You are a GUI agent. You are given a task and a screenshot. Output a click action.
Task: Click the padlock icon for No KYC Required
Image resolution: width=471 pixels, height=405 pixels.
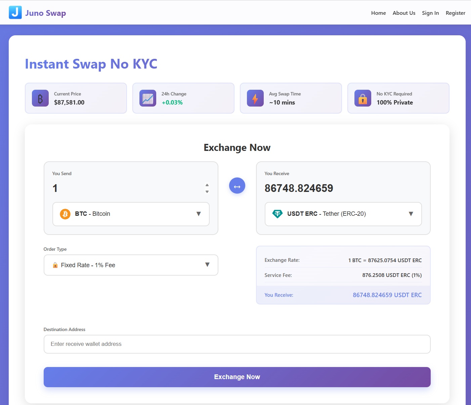click(x=363, y=98)
